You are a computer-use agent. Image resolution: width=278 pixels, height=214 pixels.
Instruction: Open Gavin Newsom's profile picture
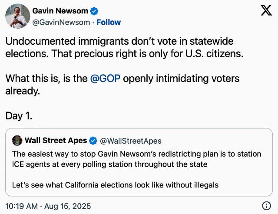(17, 16)
